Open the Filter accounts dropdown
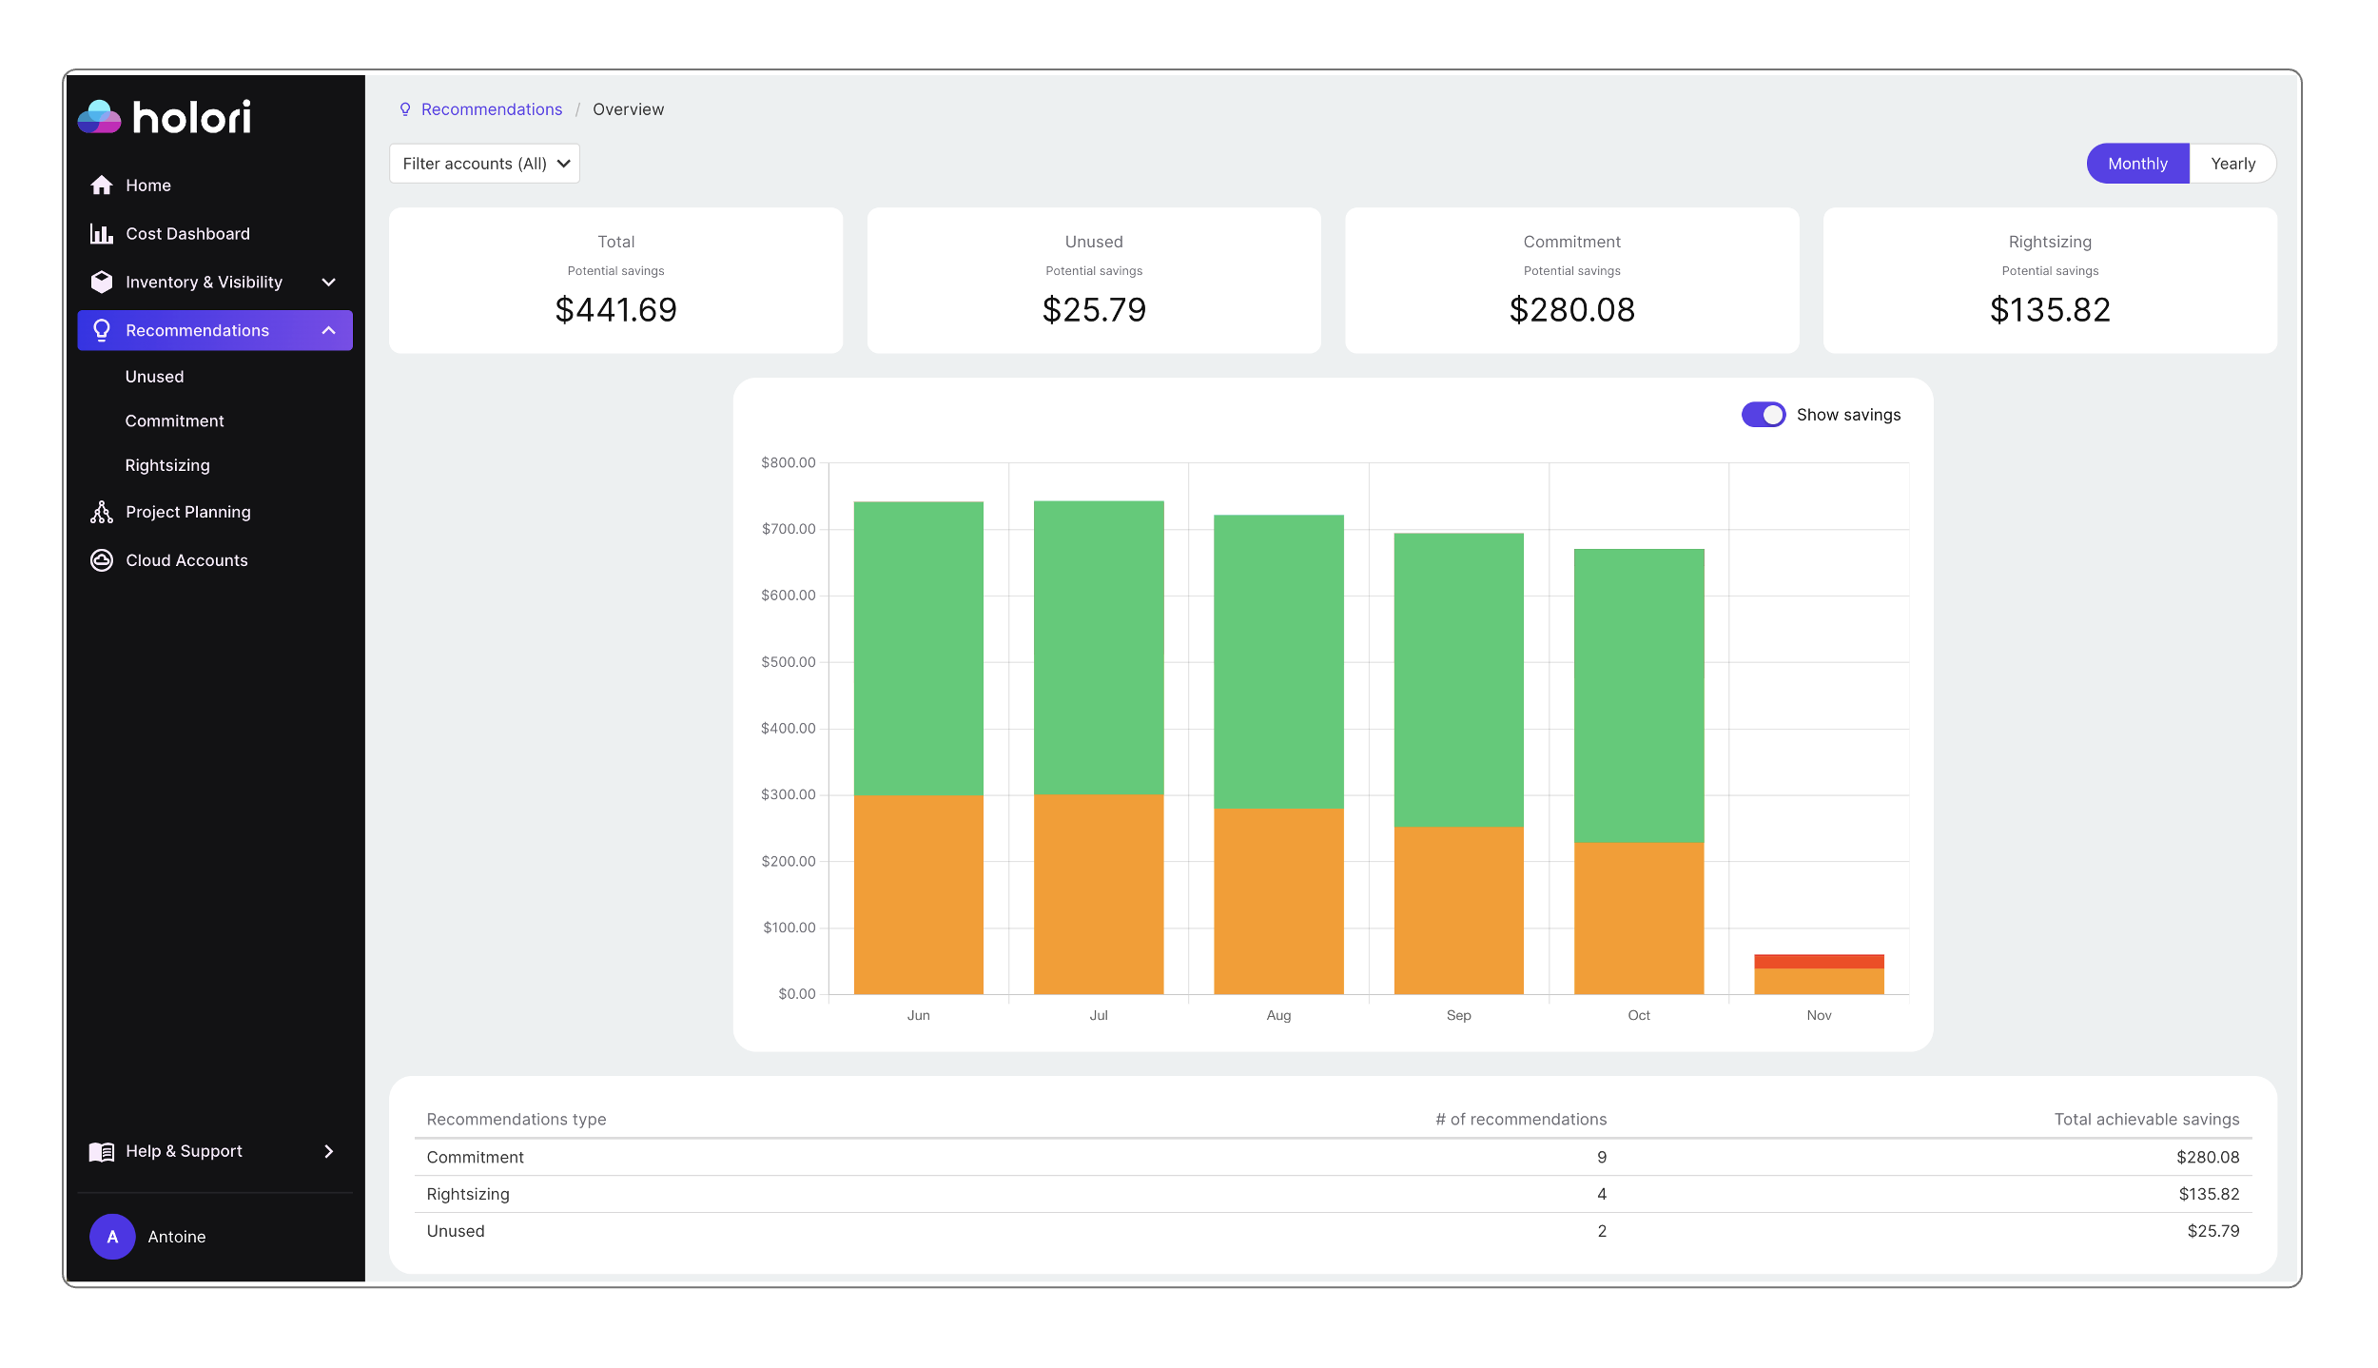Viewport: 2378px width, 1368px height. [484, 164]
